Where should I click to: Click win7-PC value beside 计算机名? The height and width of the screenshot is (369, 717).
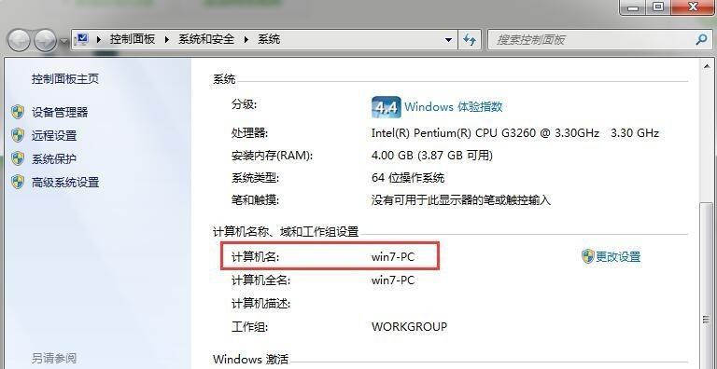coord(393,256)
